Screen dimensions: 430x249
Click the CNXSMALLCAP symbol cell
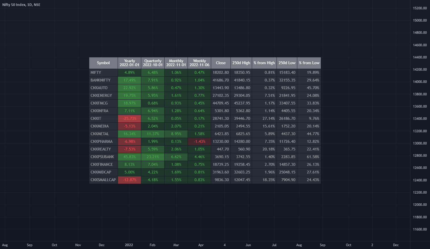click(103, 180)
